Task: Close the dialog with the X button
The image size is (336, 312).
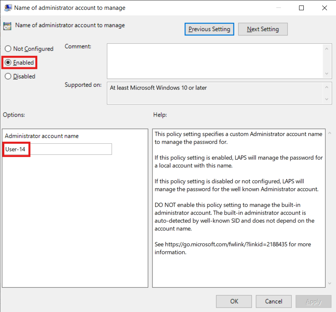Action: (x=324, y=7)
